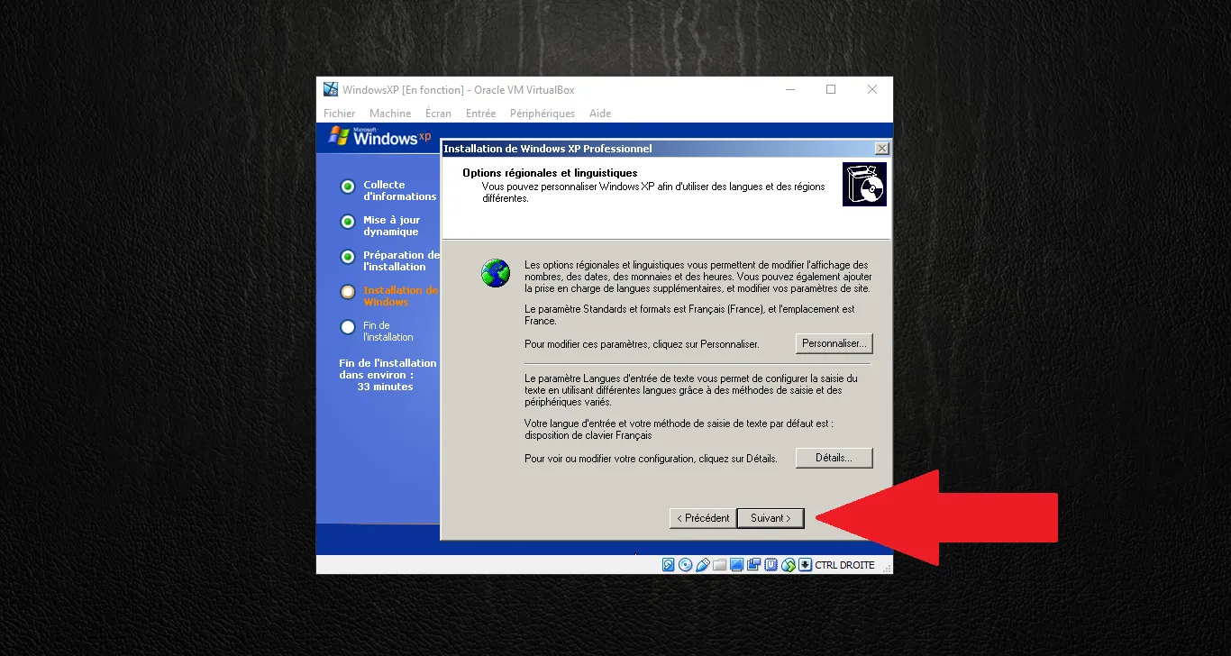
Task: Open the Machine menu
Action: point(390,114)
